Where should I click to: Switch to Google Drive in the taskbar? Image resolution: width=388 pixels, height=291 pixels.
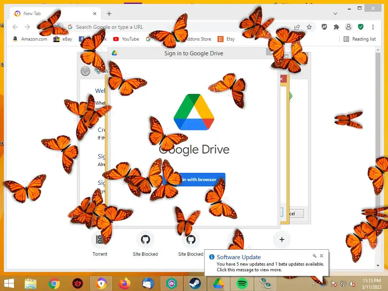click(219, 283)
